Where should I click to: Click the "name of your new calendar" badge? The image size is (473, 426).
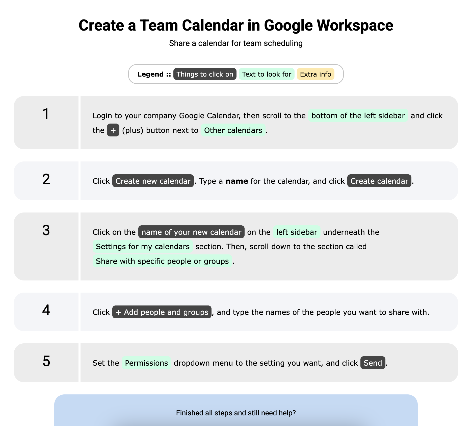191,232
